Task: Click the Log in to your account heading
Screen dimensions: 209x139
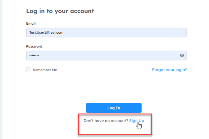Action: click(x=60, y=11)
